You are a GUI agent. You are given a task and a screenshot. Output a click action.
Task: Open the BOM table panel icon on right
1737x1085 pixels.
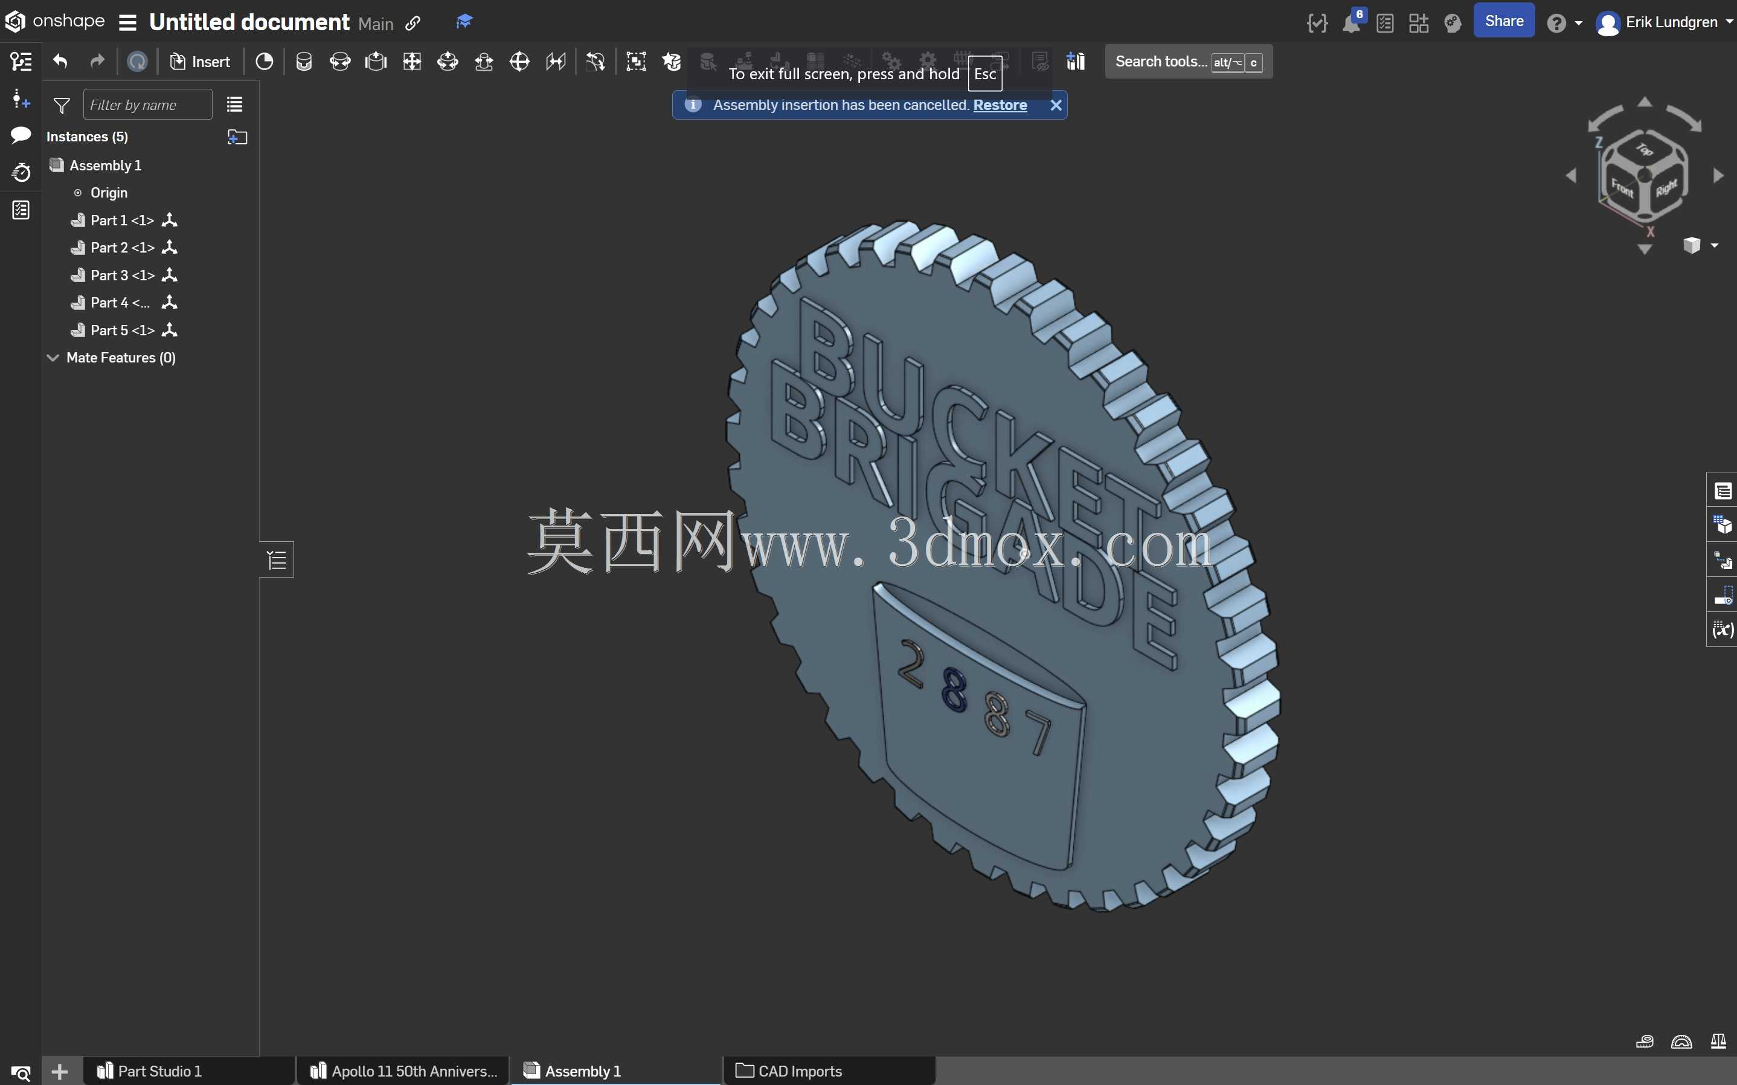click(x=1723, y=492)
